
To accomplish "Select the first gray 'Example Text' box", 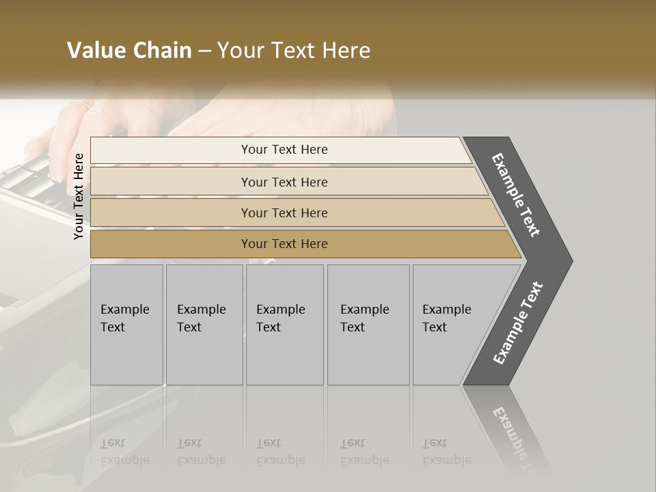I will pos(127,325).
